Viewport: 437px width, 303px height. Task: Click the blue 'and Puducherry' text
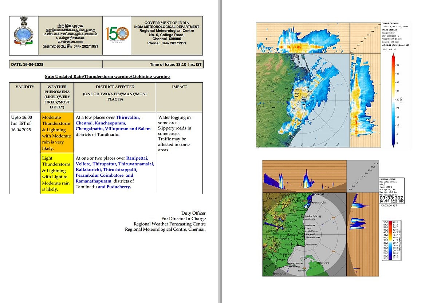[x=114, y=187]
